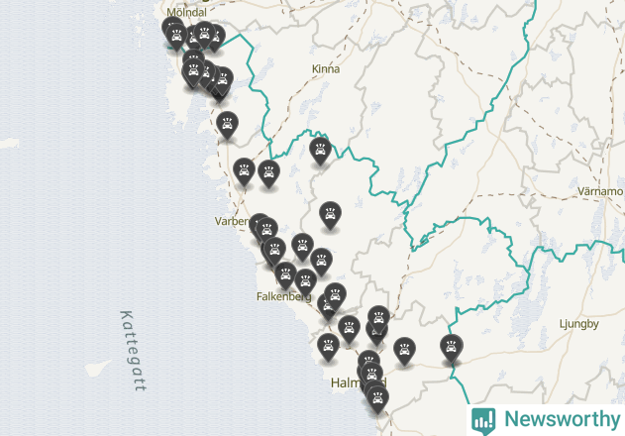Image resolution: width=625 pixels, height=436 pixels.
Task: Open the marker east of Halmstad cluster
Action: [x=404, y=351]
